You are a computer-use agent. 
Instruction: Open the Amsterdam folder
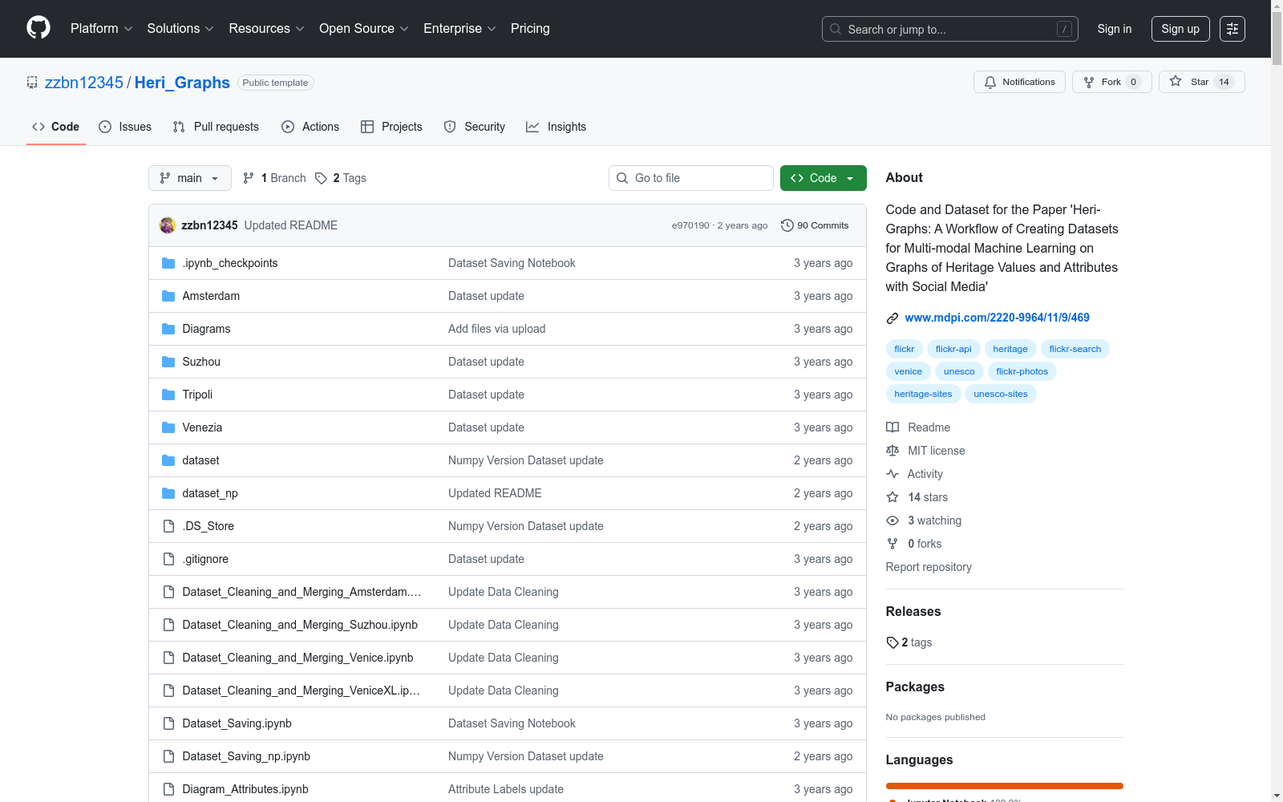tap(211, 296)
